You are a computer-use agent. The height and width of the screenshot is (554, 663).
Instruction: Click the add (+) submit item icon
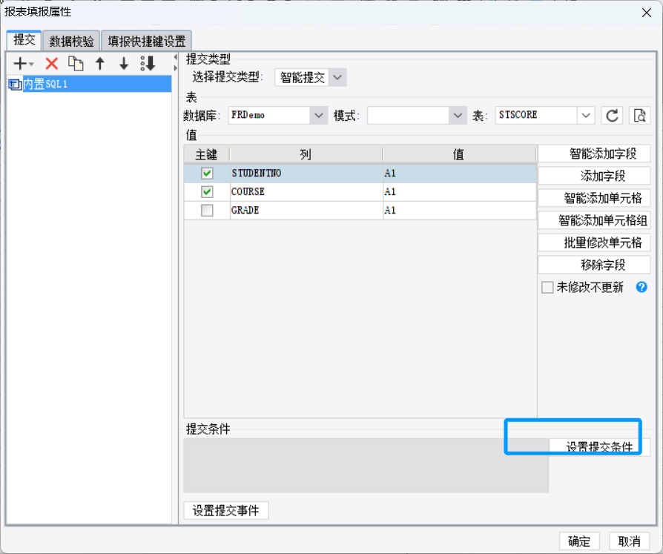click(x=23, y=64)
